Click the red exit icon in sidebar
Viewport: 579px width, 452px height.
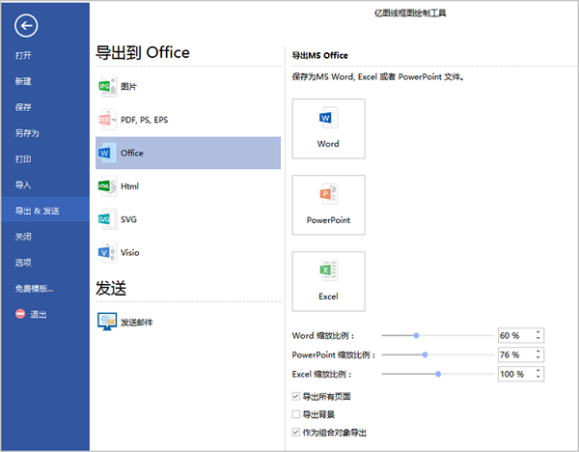(20, 314)
